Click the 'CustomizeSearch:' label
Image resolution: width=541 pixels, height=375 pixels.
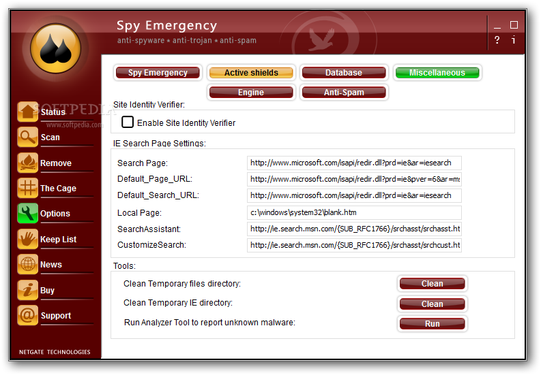[x=152, y=245]
